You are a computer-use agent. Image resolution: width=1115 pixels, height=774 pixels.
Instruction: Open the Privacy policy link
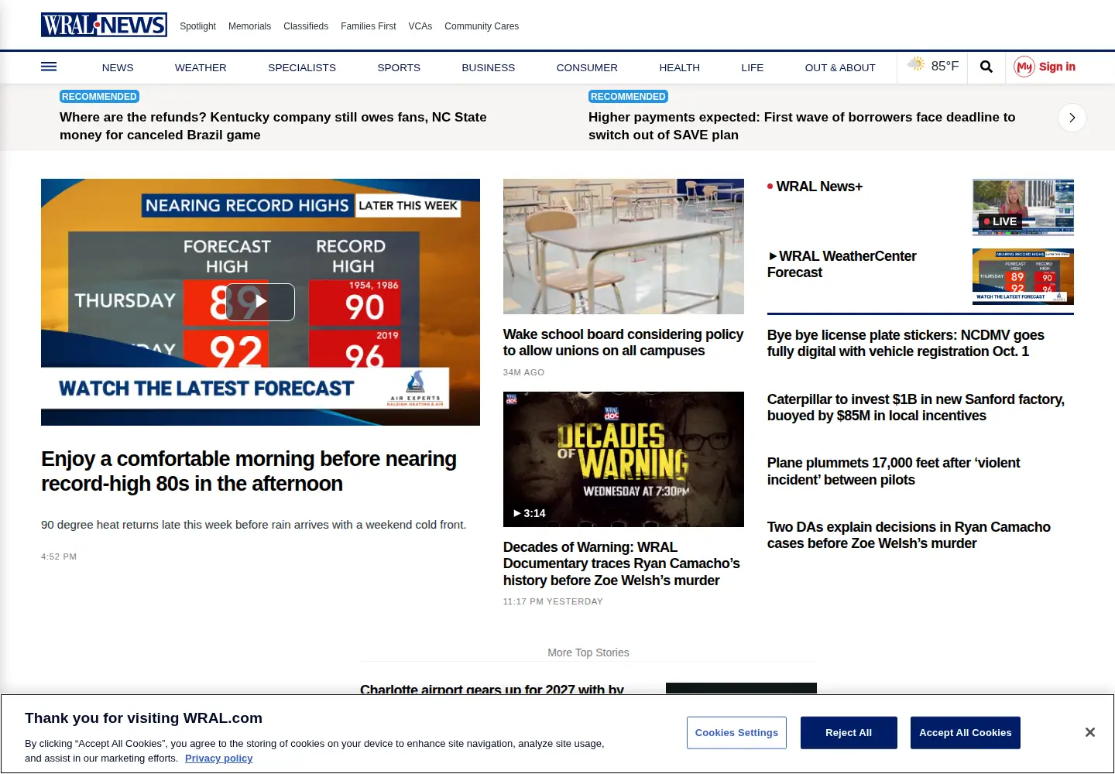tap(219, 759)
